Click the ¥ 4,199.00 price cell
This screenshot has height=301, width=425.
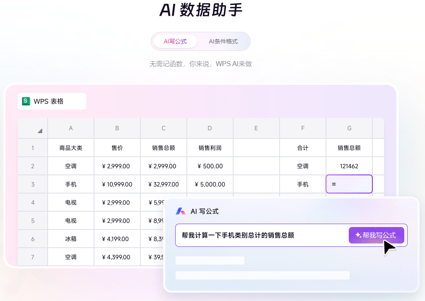click(x=117, y=239)
